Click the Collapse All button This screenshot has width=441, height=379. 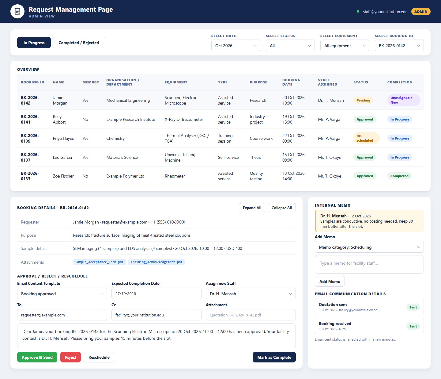coord(282,208)
